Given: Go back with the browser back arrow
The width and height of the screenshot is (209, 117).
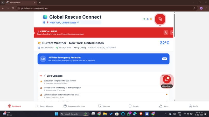Looking at the screenshot, I should (3, 8).
